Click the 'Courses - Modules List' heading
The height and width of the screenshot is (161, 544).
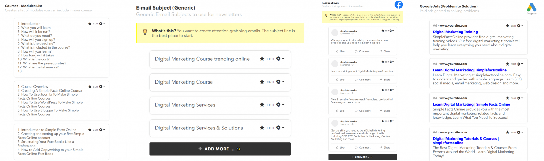(23, 6)
